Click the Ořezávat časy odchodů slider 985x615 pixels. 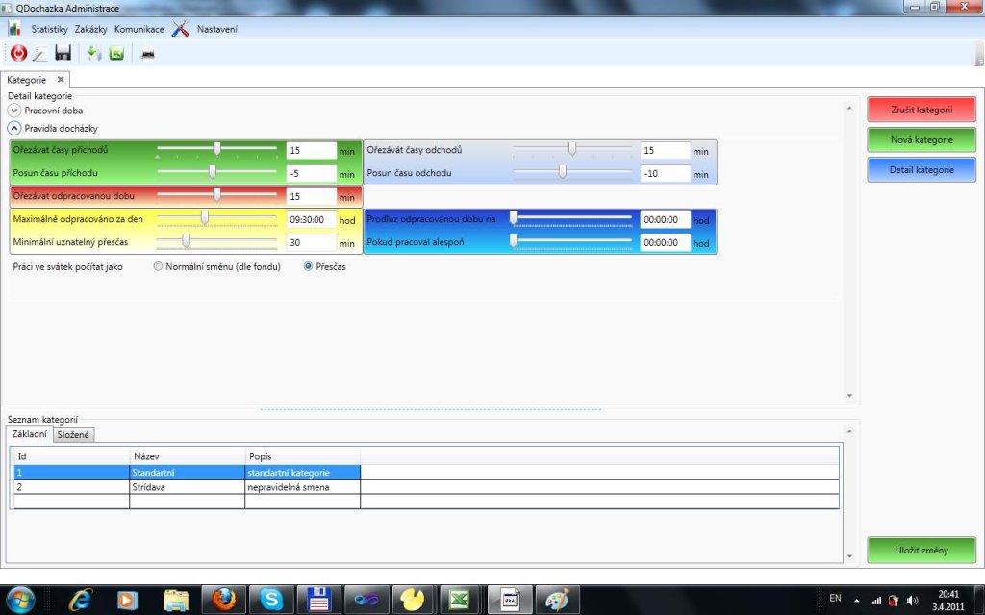point(572,149)
